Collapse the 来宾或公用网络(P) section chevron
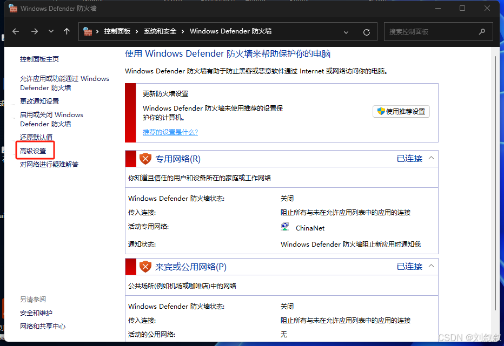 click(x=431, y=266)
